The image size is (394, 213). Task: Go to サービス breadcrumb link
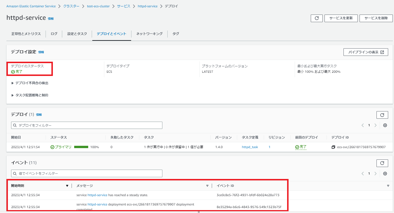(124, 6)
